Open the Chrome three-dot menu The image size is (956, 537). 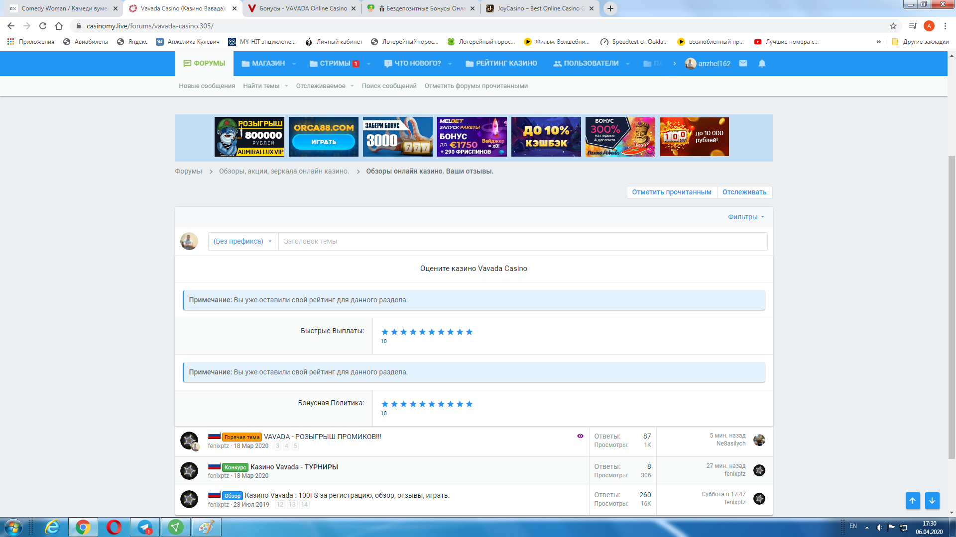click(945, 26)
